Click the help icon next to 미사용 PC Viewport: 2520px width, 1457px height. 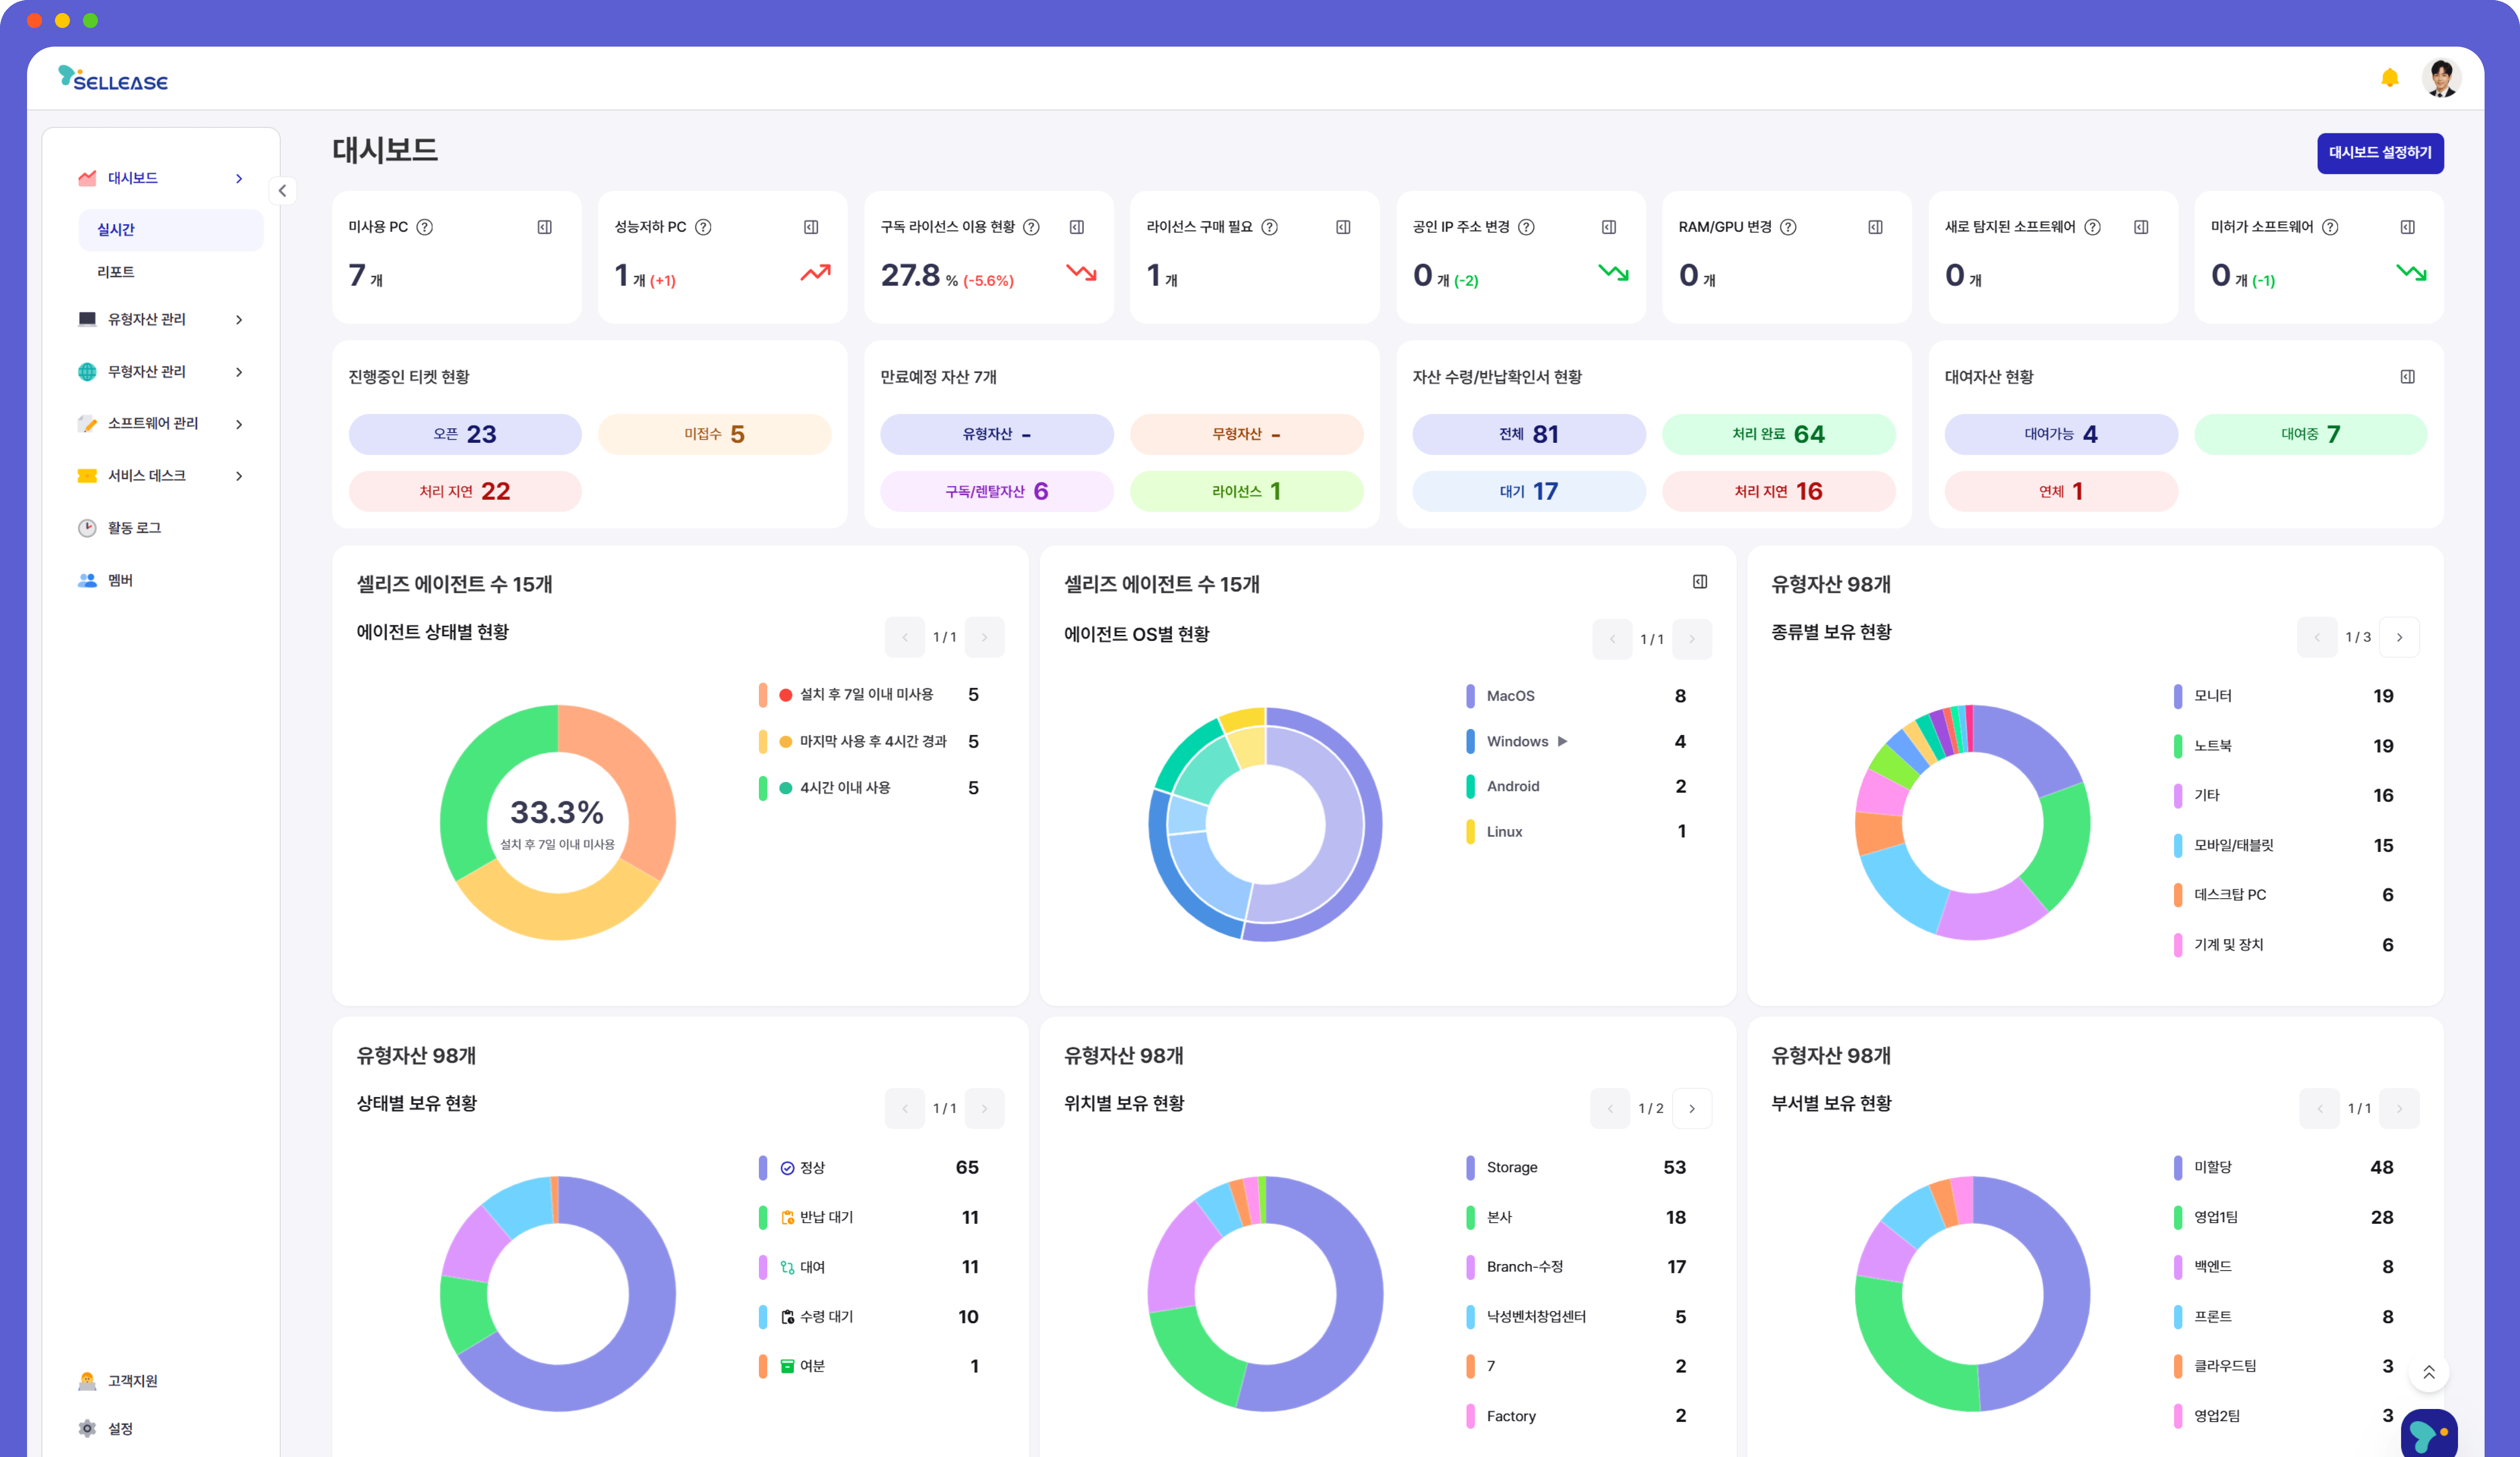click(425, 227)
